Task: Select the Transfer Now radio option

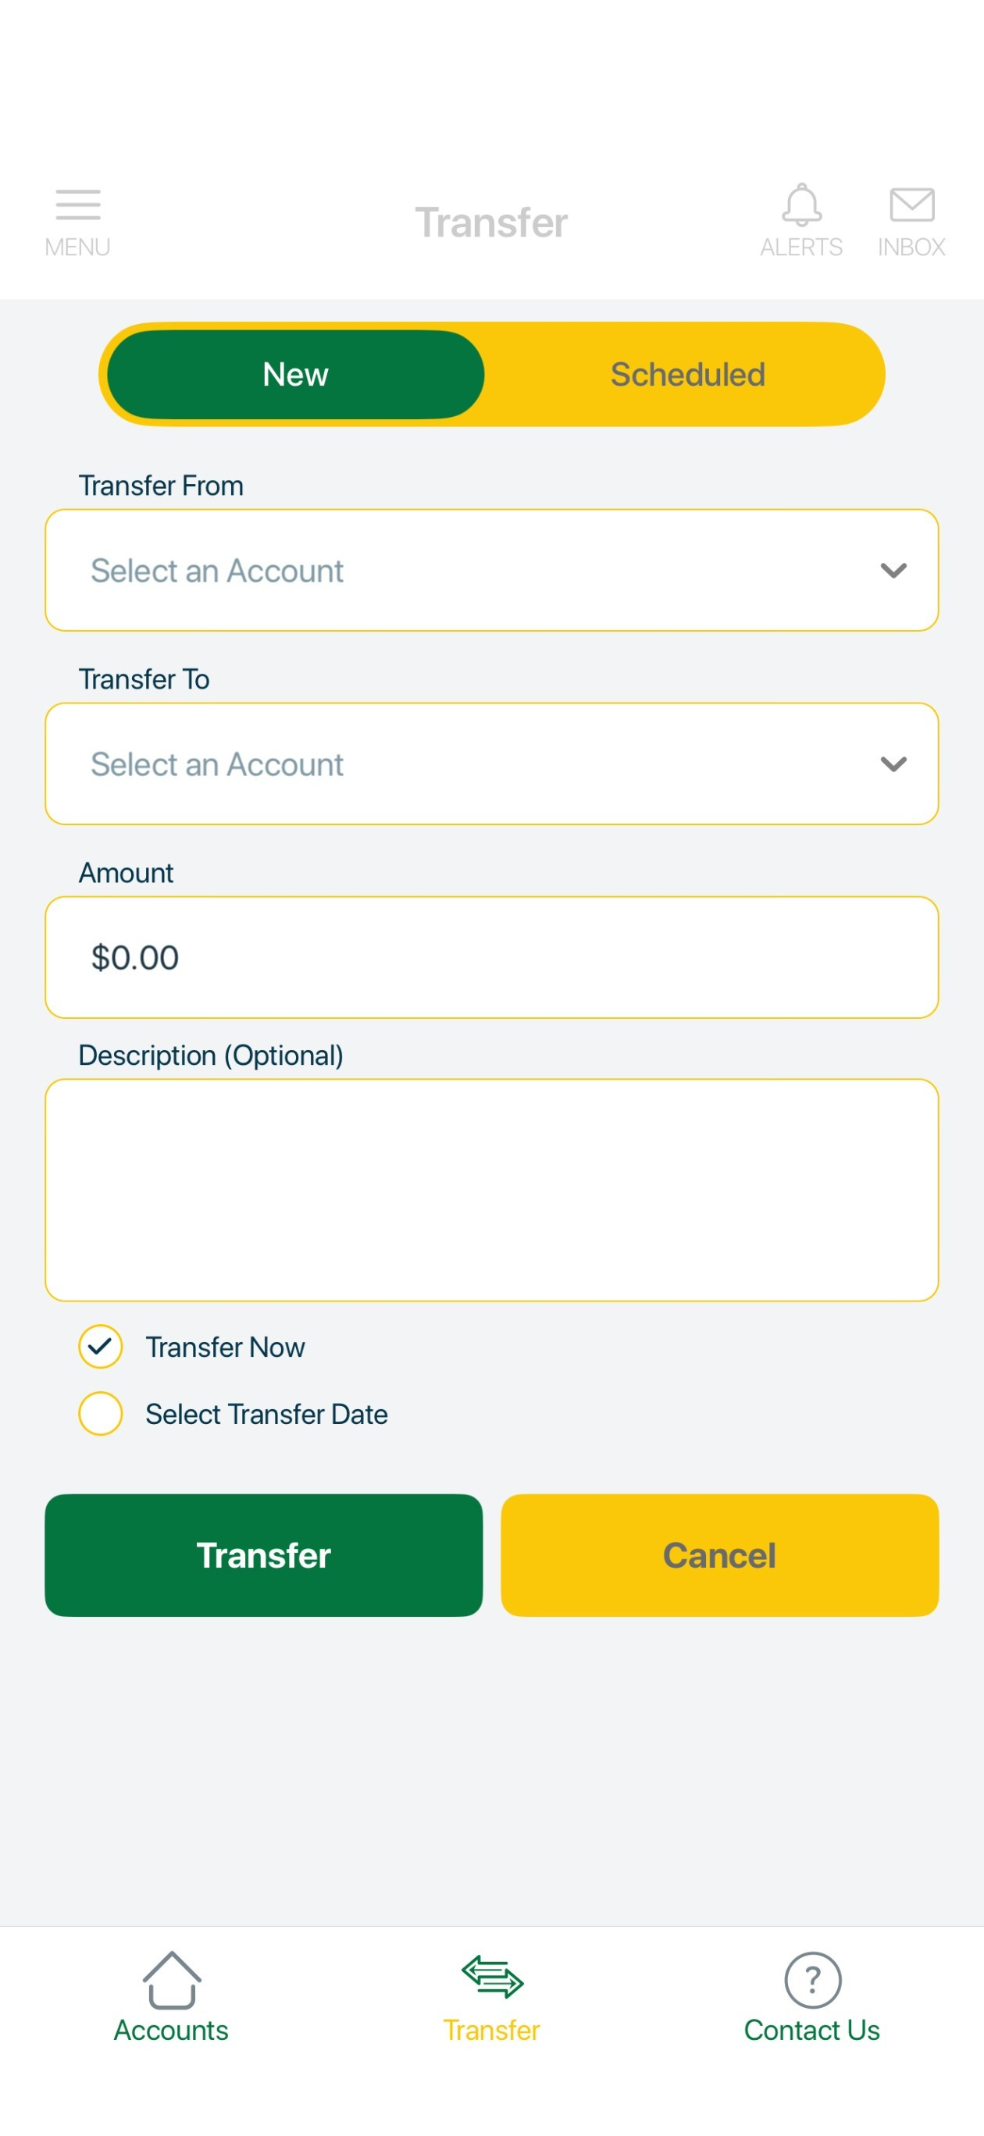Action: (x=101, y=1346)
